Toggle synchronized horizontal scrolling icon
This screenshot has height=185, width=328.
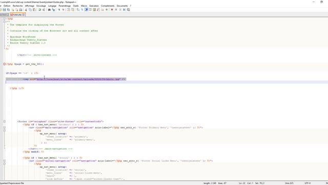[72, 10]
